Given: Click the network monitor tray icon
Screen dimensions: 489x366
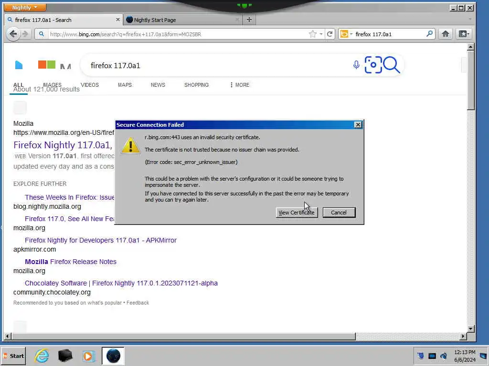Looking at the screenshot, I should tap(432, 356).
